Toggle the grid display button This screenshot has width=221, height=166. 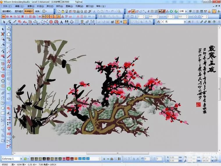coord(152,11)
